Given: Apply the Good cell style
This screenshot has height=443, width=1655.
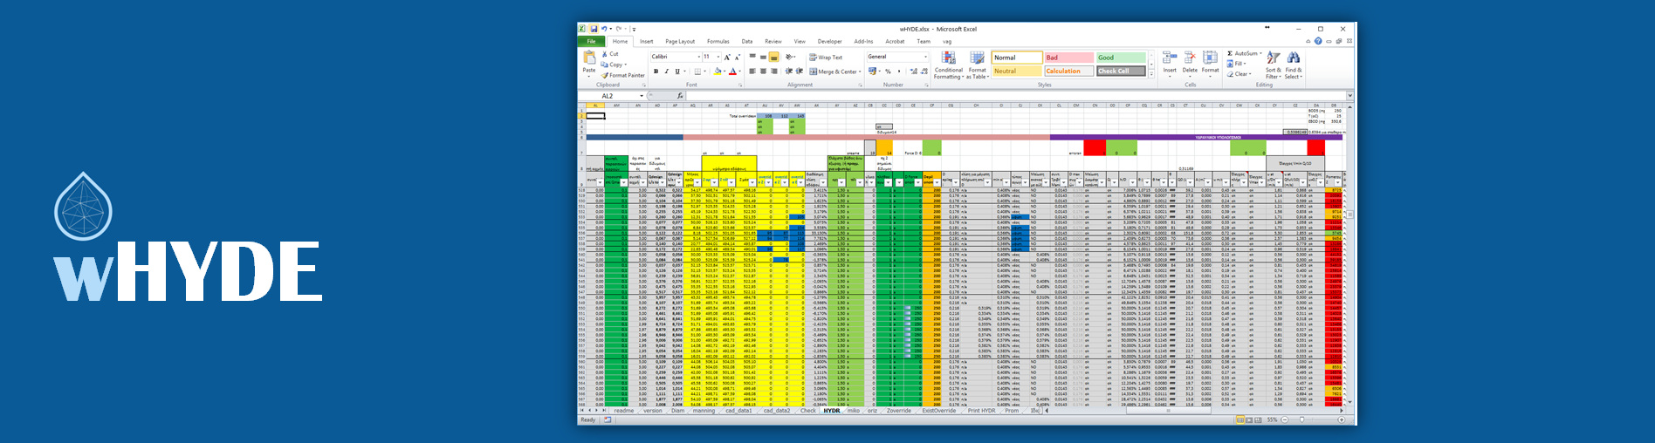Looking at the screenshot, I should coord(1121,58).
